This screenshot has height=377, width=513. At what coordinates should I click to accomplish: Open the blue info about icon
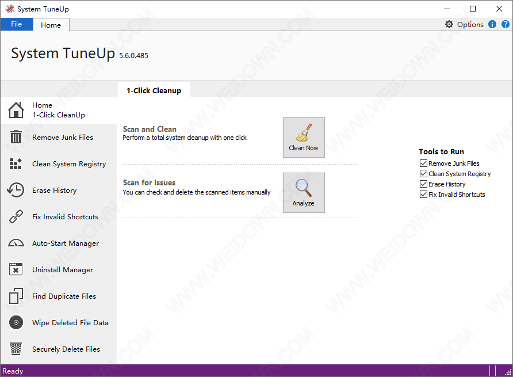click(492, 24)
